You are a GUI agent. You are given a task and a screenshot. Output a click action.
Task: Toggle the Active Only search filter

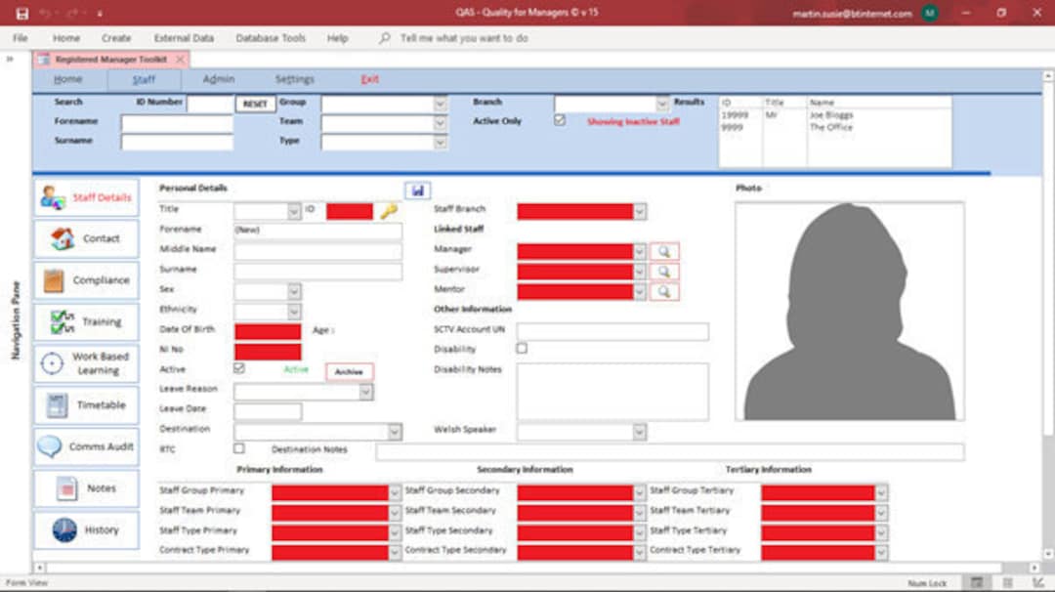tap(560, 120)
